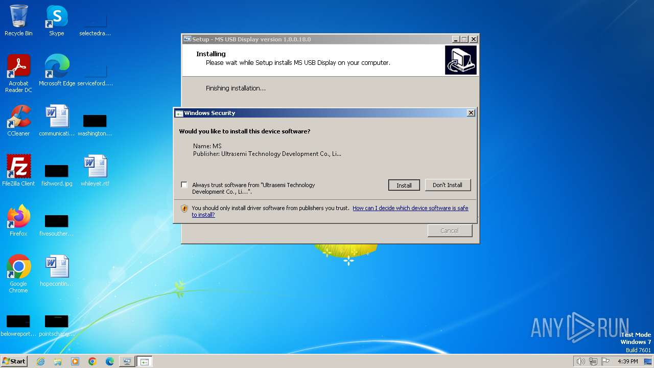Launch Google Chrome desktop shortcut
The height and width of the screenshot is (368, 654).
pyautogui.click(x=18, y=274)
